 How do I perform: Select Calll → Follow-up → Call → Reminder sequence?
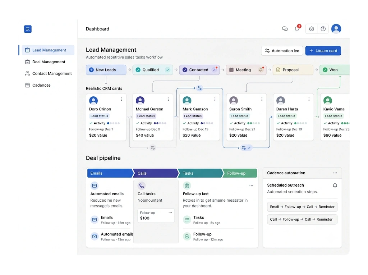click(x=302, y=219)
